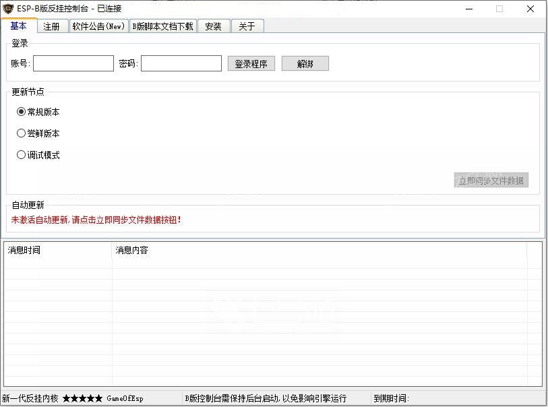Open the 关于 tab
This screenshot has height=407, width=548.
(x=247, y=26)
